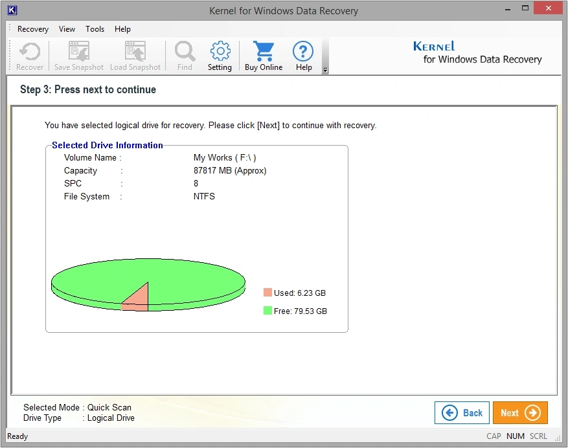Viewport: 568px width, 448px height.
Task: Open the Recovery menu
Action: click(x=33, y=29)
